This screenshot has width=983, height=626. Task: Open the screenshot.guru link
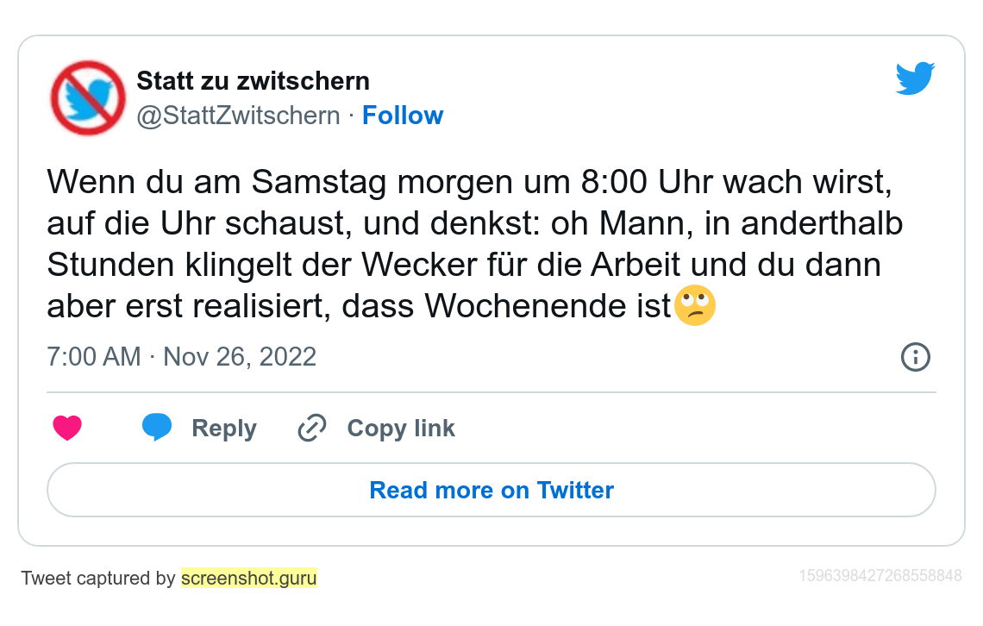pyautogui.click(x=248, y=578)
